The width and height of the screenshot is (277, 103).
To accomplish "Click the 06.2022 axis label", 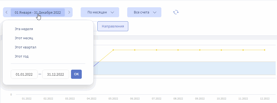I will [x=135, y=99].
